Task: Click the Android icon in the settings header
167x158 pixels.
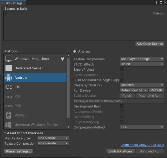Action: click(74, 52)
